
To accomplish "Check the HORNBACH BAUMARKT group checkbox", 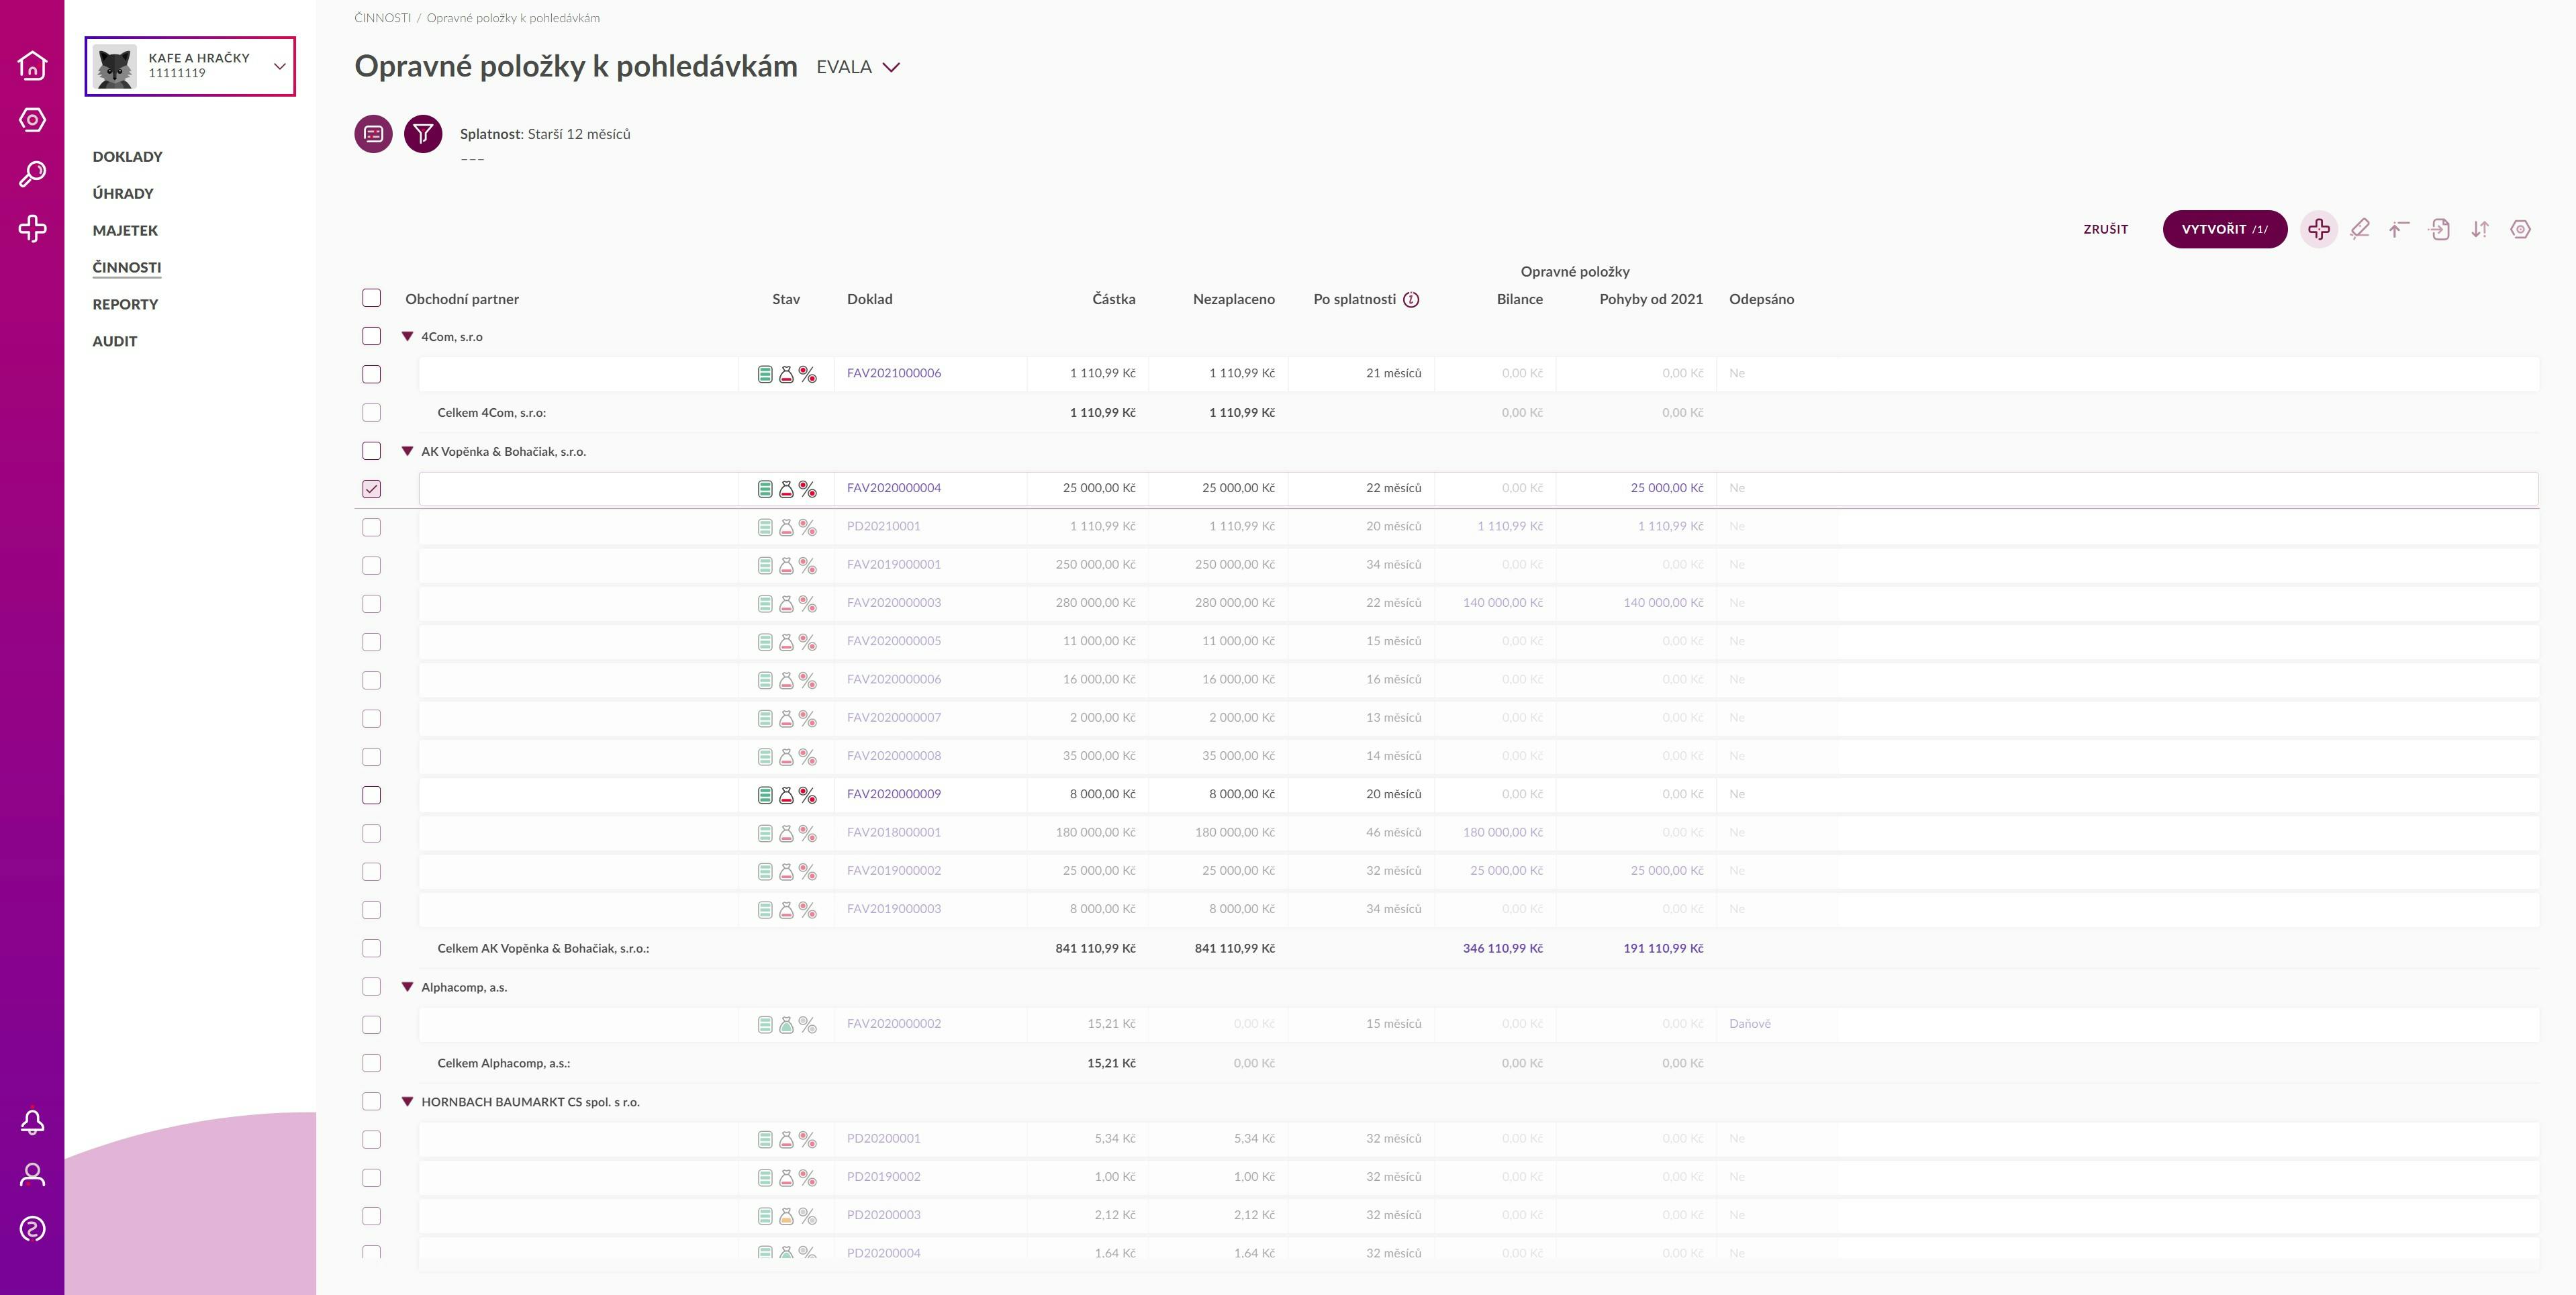I will pyautogui.click(x=371, y=1101).
